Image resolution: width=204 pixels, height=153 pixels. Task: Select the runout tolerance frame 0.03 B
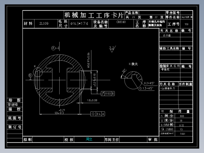pos(108,93)
